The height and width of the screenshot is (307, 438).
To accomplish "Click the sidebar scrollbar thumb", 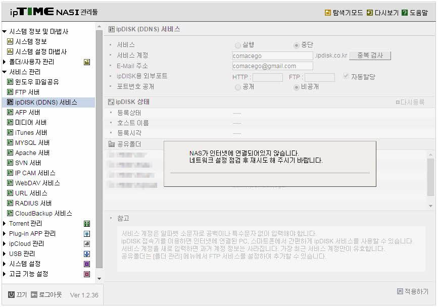I will (99, 149).
